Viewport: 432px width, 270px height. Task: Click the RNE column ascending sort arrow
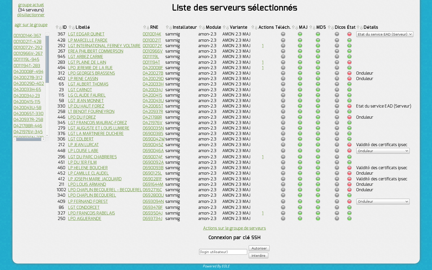coord(145,27)
